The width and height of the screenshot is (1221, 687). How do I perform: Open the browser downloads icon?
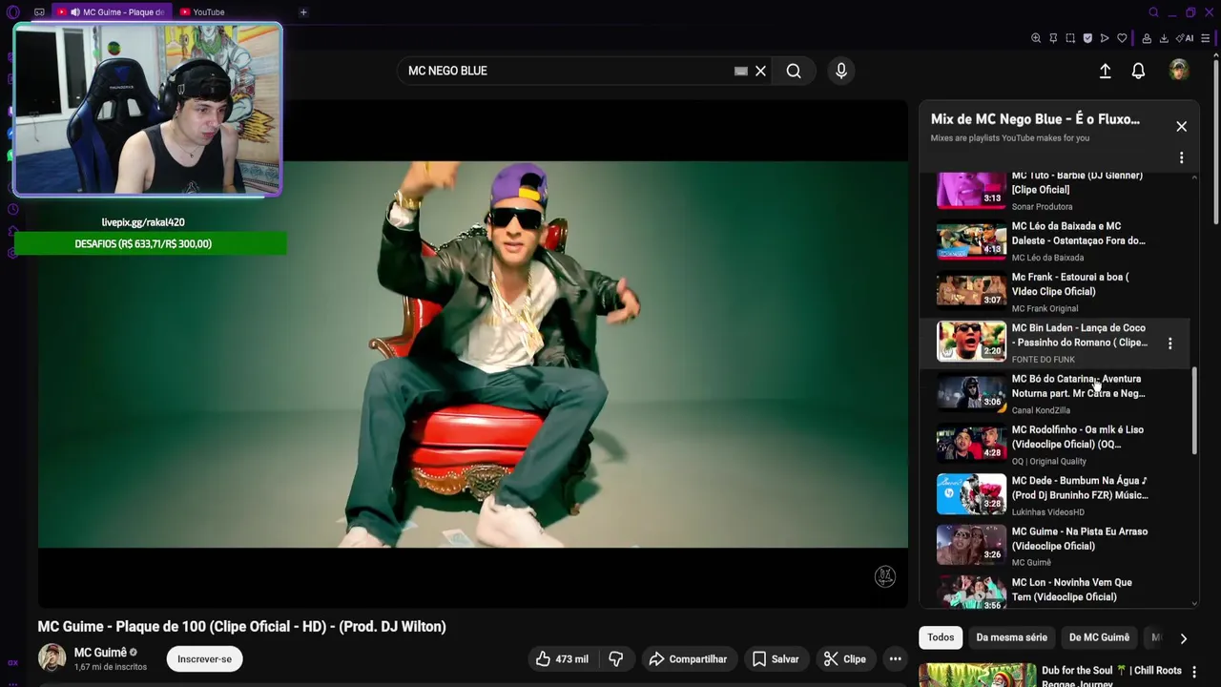point(1164,38)
